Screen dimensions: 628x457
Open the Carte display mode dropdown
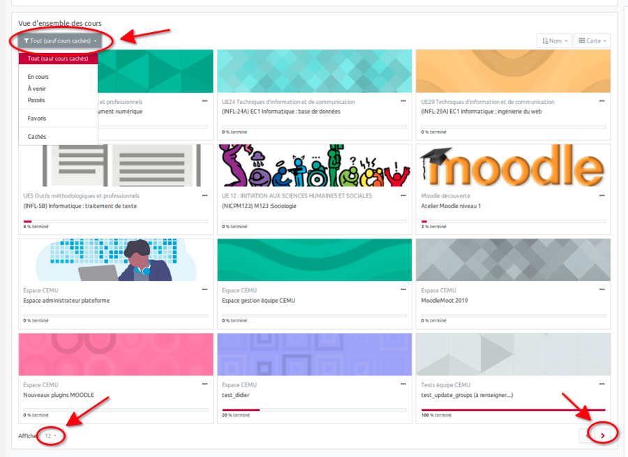[592, 41]
